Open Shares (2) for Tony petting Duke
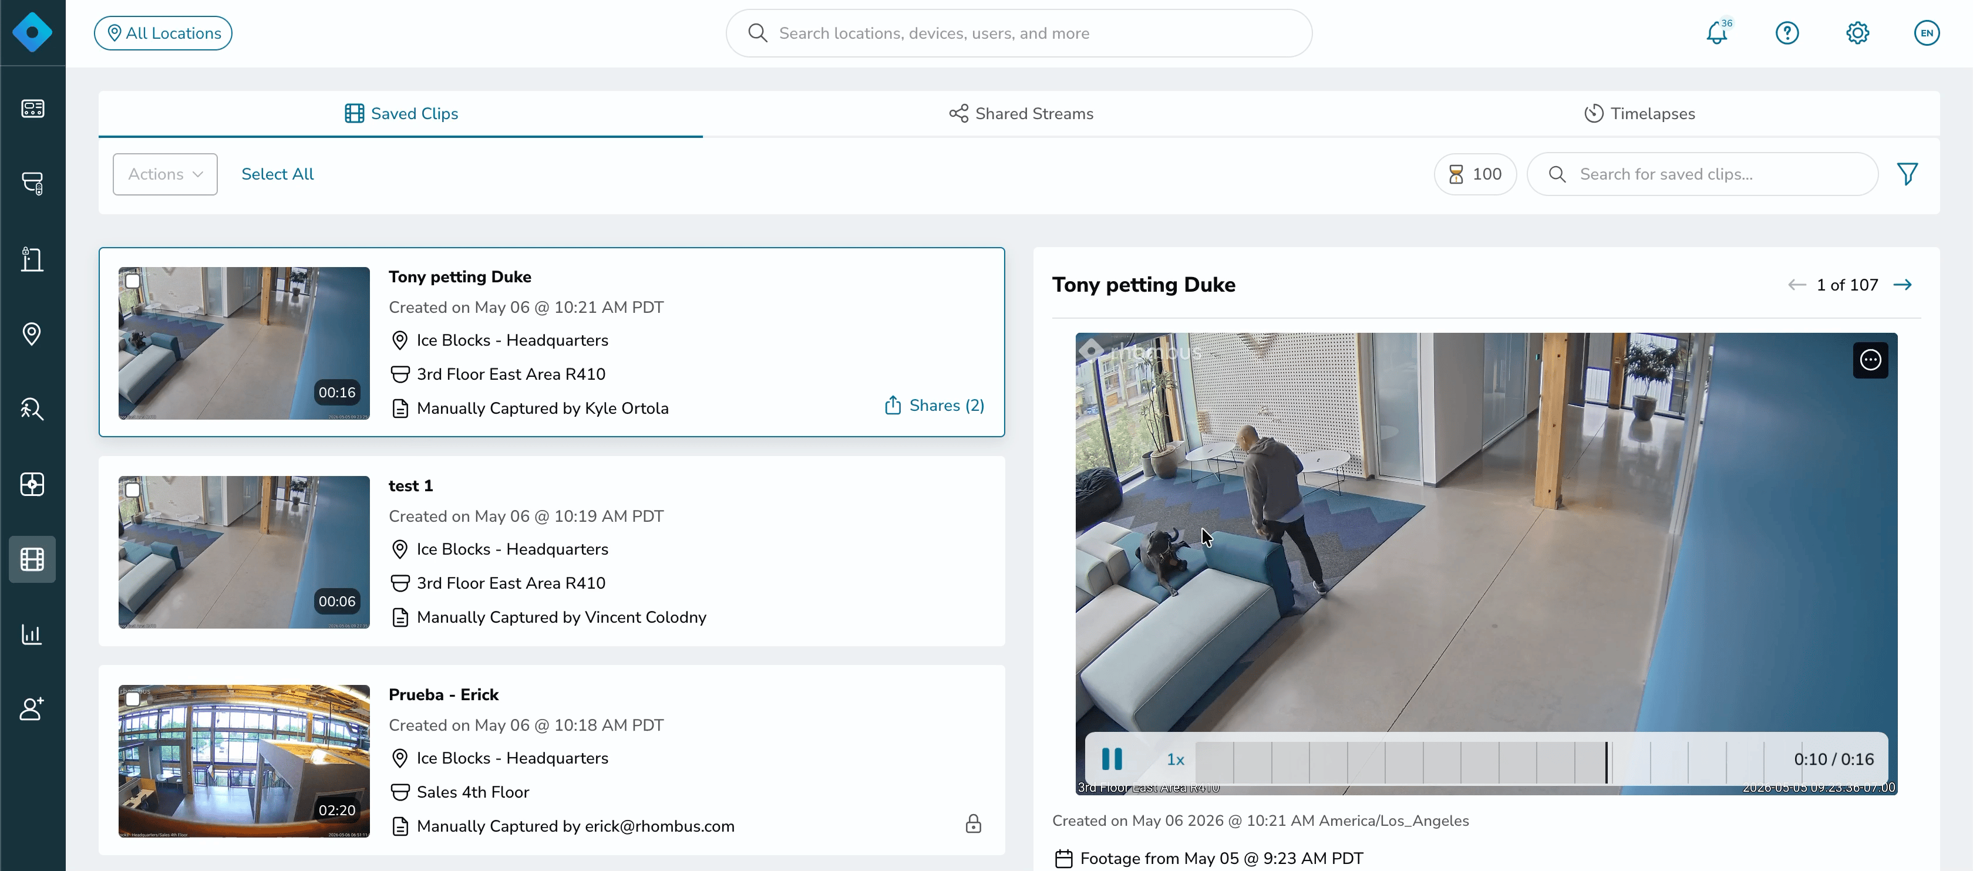The width and height of the screenshot is (1973, 871). (934, 406)
